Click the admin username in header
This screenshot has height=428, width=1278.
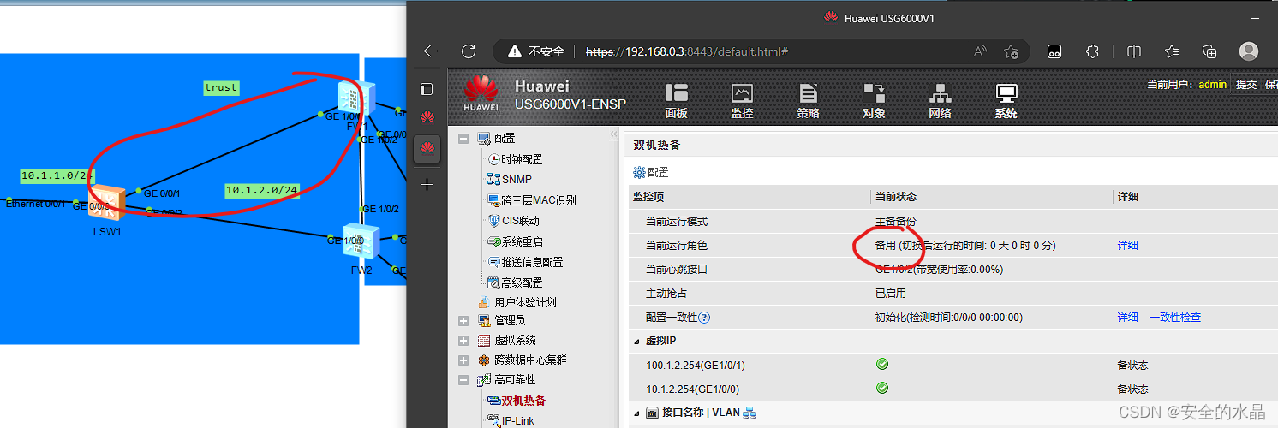1212,85
